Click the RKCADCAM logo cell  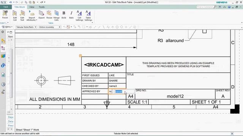coord(104,65)
